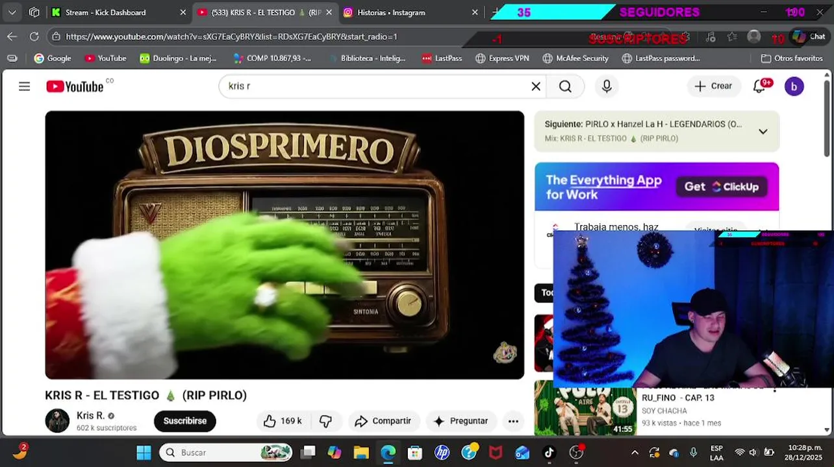Open Microsoft Edge on the taskbar

(388, 453)
